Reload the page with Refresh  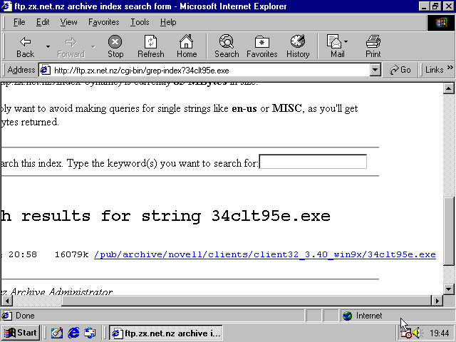click(150, 46)
